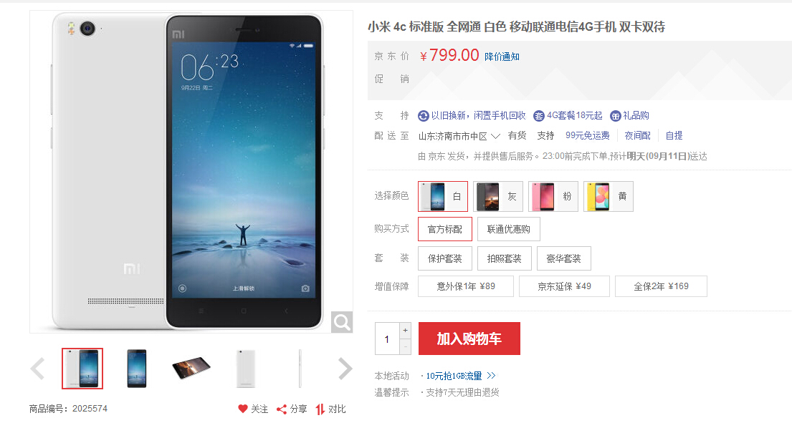The height and width of the screenshot is (423, 792).
Task: Open the price drop notice (降价通知) link
Action: coord(502,57)
